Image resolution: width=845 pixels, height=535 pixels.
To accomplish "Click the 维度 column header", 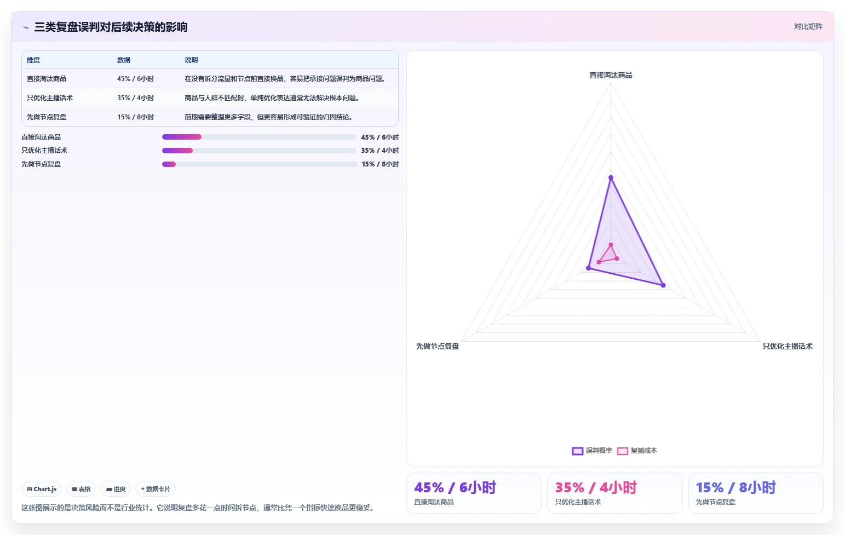I will click(x=33, y=60).
